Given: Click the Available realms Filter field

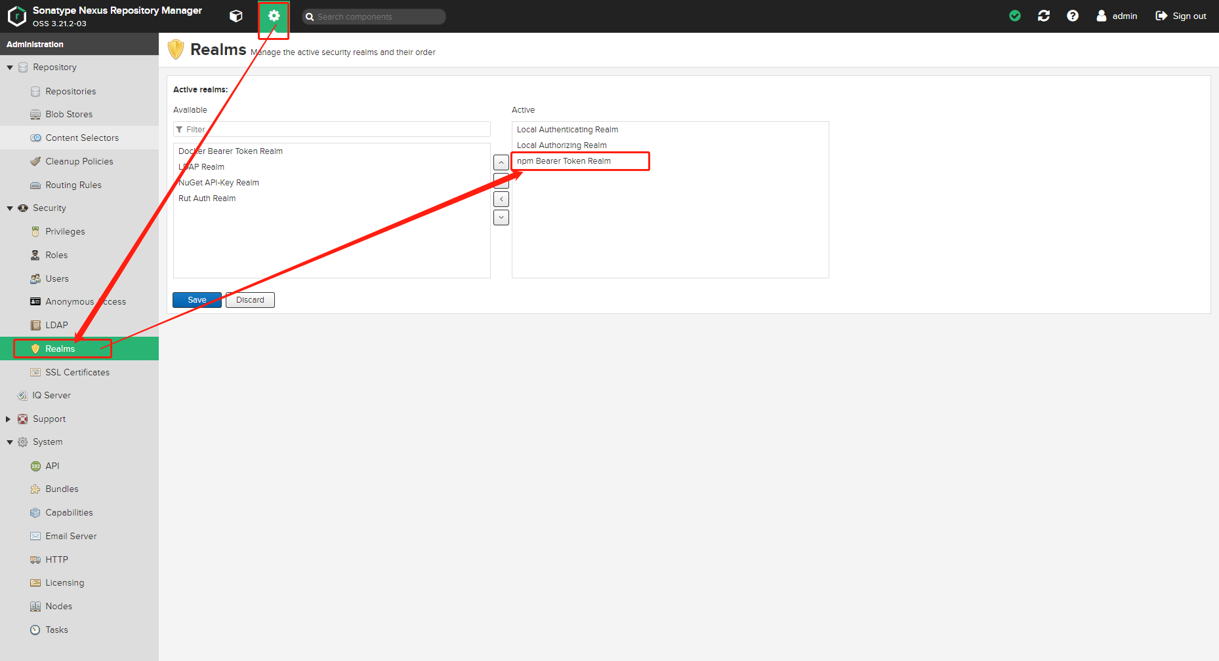Looking at the screenshot, I should 332,129.
